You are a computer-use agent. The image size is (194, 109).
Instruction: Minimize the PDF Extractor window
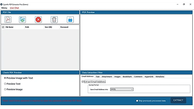click(x=178, y=4)
